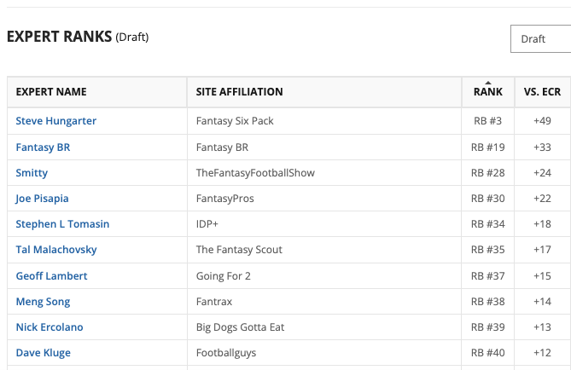This screenshot has width=571, height=370.
Task: Open Steve Hungarter expert profile link
Action: (56, 121)
